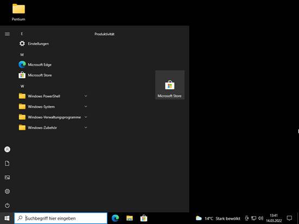Click the Produktivität group title
Image resolution: width=299 pixels, height=224 pixels.
104,34
